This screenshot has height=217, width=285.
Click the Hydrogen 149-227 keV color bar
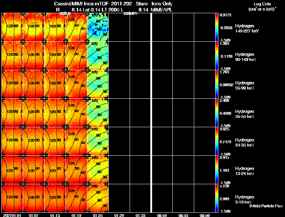pos(217,27)
